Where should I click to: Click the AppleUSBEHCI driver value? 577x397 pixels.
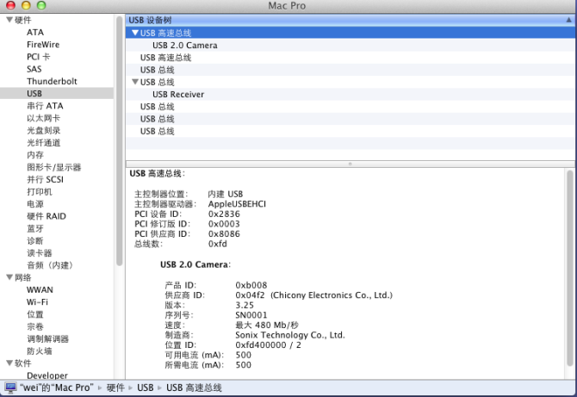(x=237, y=204)
